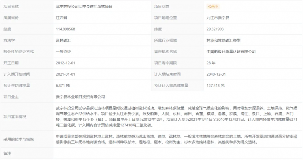
Task: Click annual reduction value 6,371 吨
Action: [x=62, y=86]
